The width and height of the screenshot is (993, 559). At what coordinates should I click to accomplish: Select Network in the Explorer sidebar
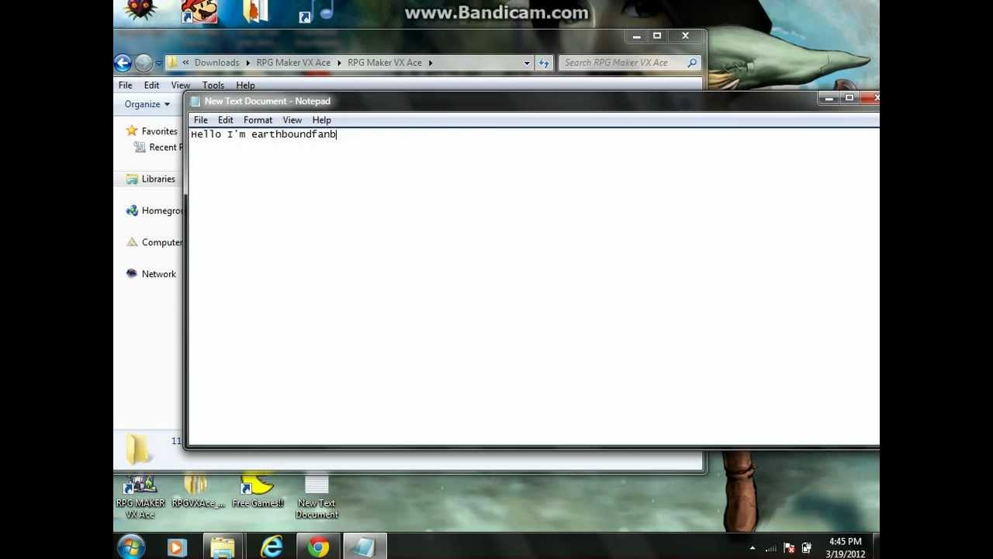(158, 274)
